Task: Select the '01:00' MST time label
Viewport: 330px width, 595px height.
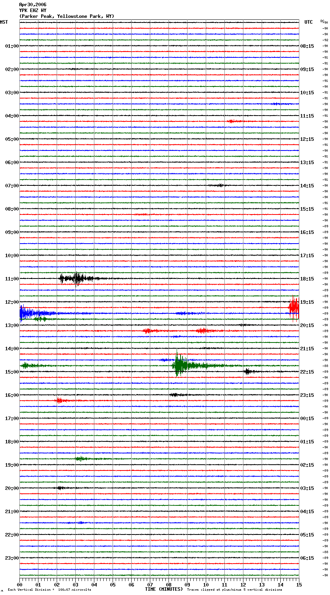Action: click(x=12, y=46)
